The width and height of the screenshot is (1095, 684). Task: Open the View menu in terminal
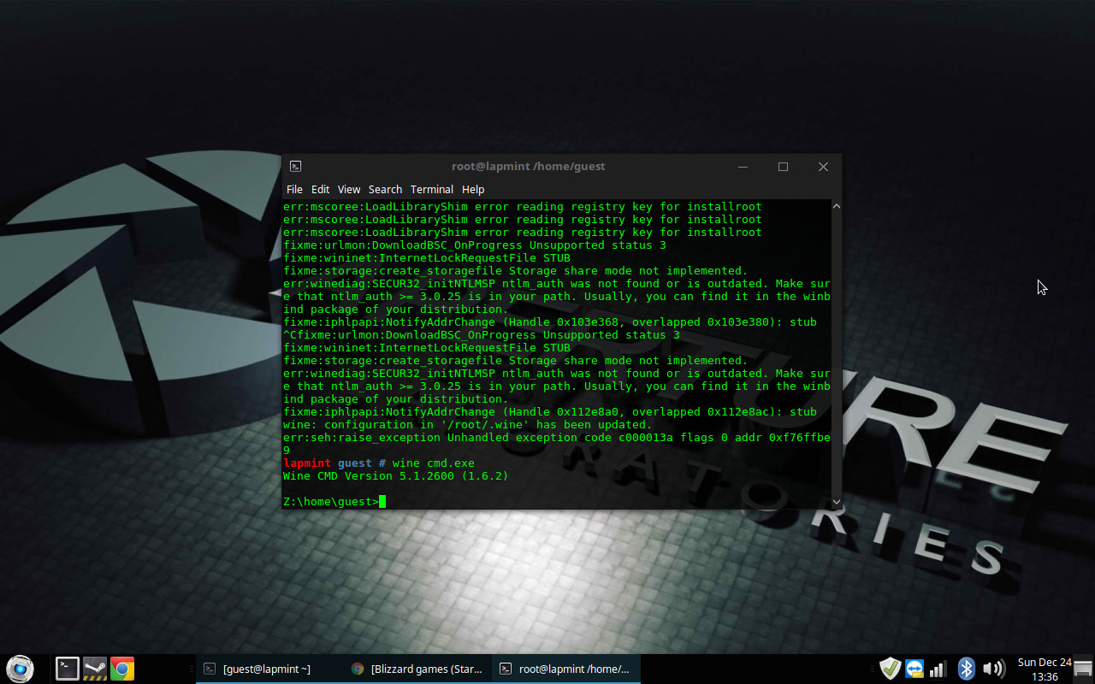coord(349,189)
